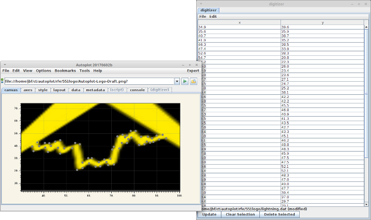Open Edit menu in digitizer window

(213, 16)
